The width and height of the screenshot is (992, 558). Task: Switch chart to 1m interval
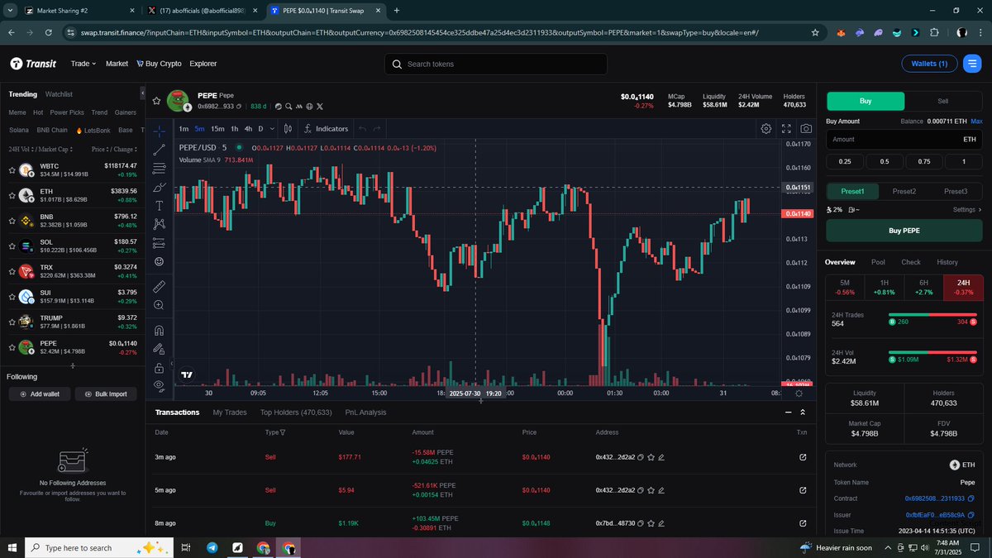click(x=184, y=129)
